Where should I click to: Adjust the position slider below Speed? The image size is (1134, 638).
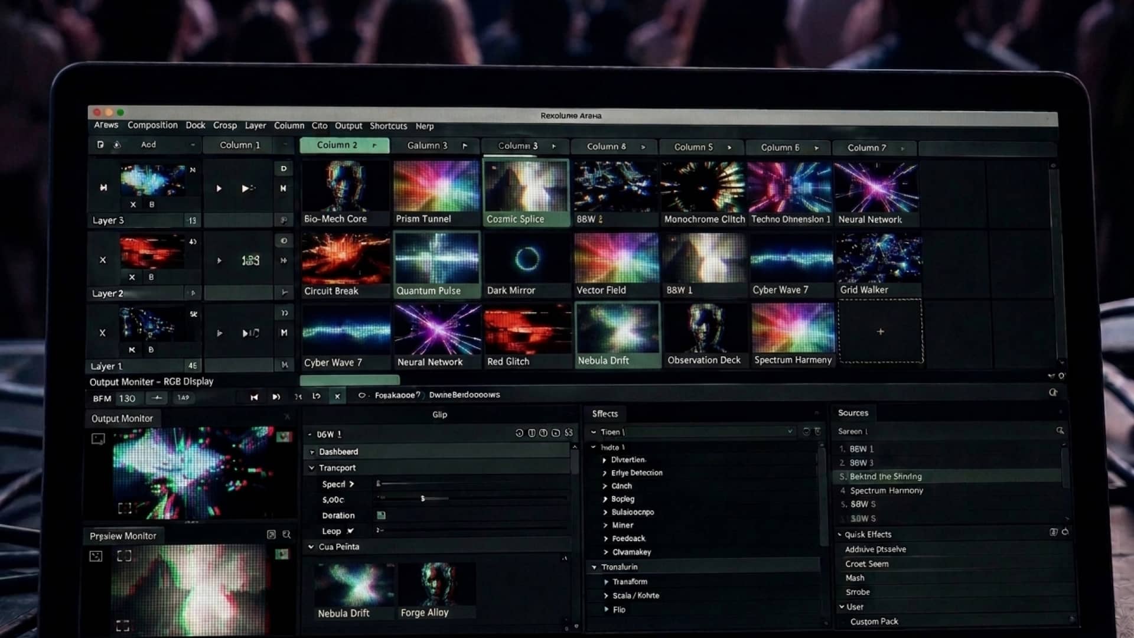(471, 499)
